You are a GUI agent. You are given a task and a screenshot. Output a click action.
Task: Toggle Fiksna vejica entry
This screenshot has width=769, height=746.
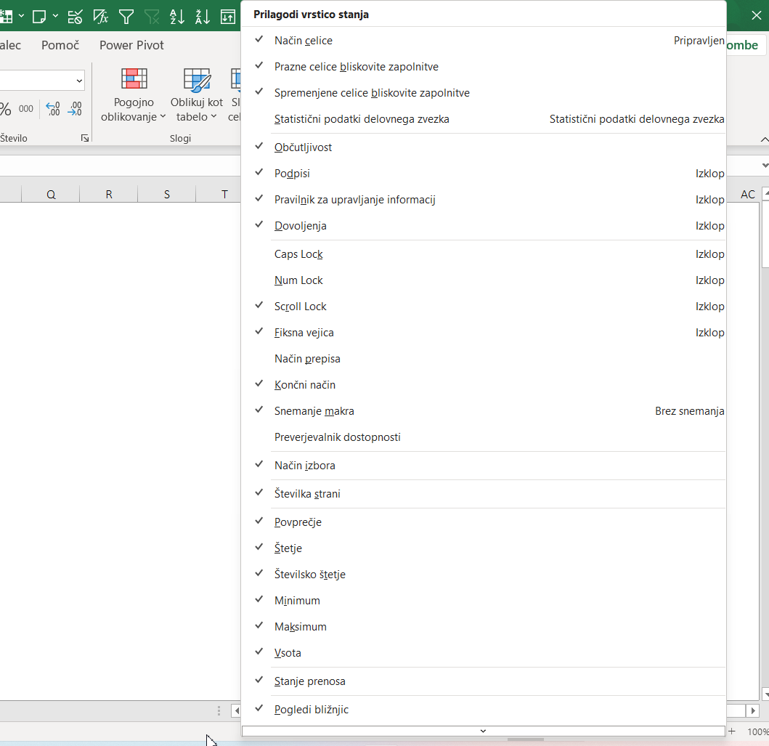click(484, 333)
